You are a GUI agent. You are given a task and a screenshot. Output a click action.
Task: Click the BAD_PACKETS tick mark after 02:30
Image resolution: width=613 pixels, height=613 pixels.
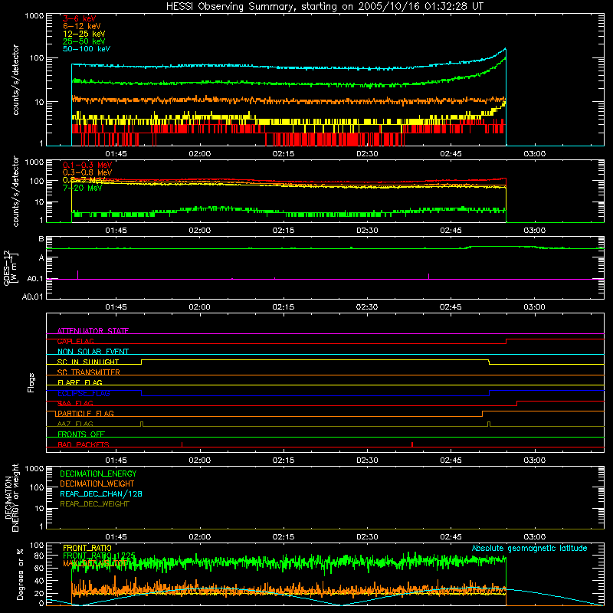(x=412, y=444)
